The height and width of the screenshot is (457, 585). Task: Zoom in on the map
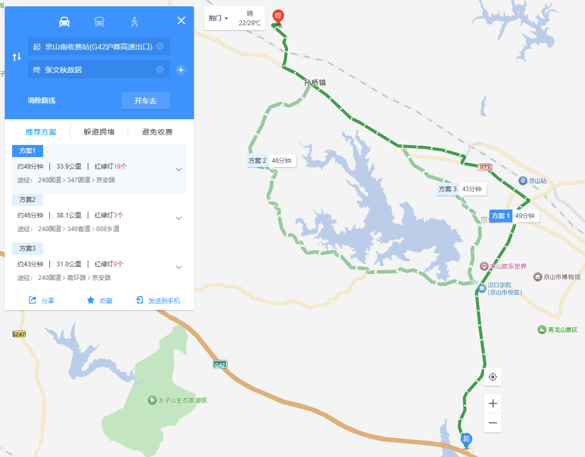click(x=492, y=403)
